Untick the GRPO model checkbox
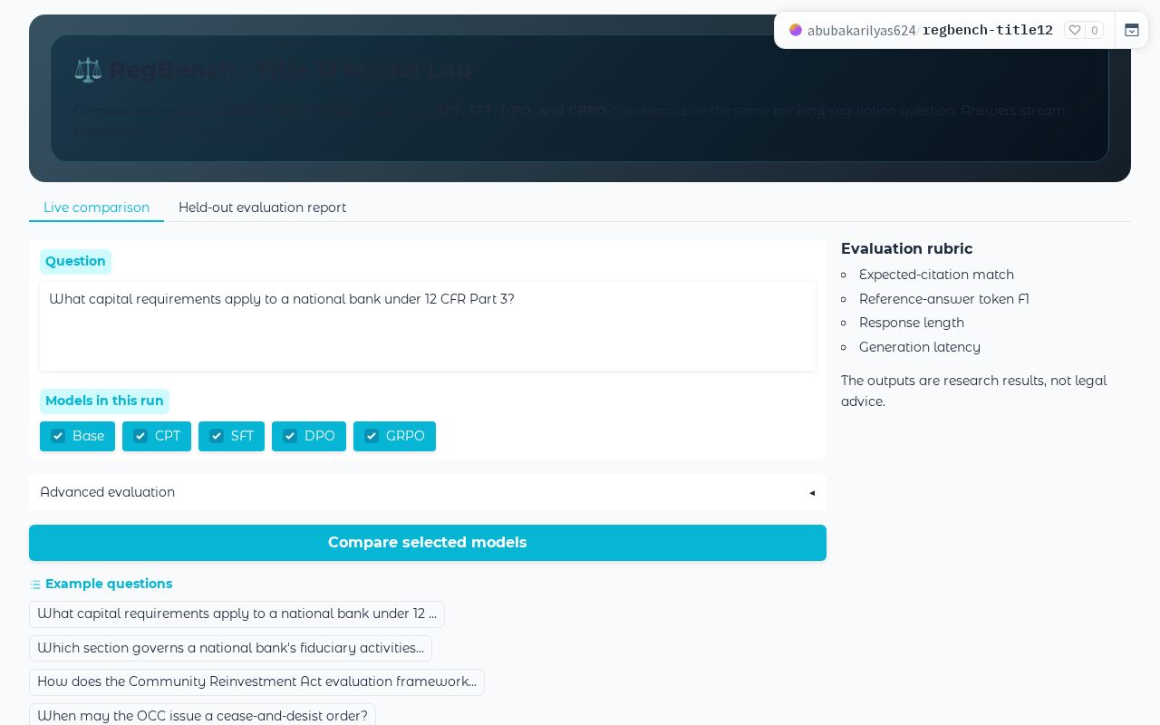This screenshot has height=725, width=1160. point(372,436)
